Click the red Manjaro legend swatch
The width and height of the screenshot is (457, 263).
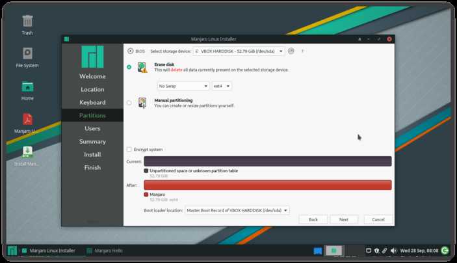pos(146,195)
